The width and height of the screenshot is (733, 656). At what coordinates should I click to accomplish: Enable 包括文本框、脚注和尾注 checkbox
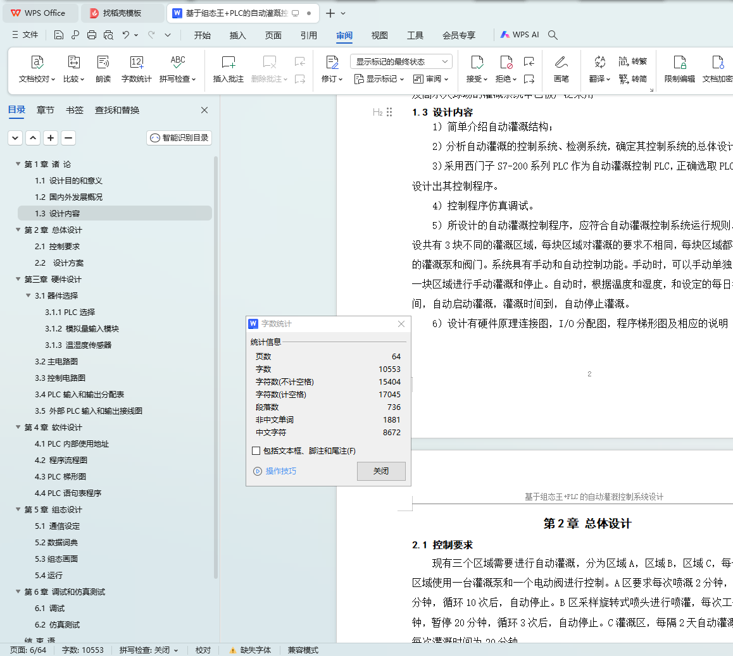256,451
